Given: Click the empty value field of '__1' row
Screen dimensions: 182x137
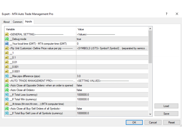Looking at the screenshot, I should (112, 53).
